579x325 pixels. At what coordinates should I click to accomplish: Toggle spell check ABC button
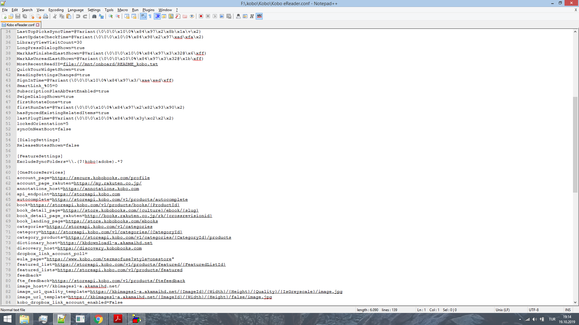[x=259, y=16]
